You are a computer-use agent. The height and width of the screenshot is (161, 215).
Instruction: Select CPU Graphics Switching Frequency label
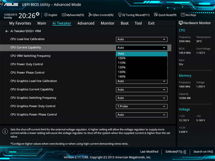click(x=33, y=98)
